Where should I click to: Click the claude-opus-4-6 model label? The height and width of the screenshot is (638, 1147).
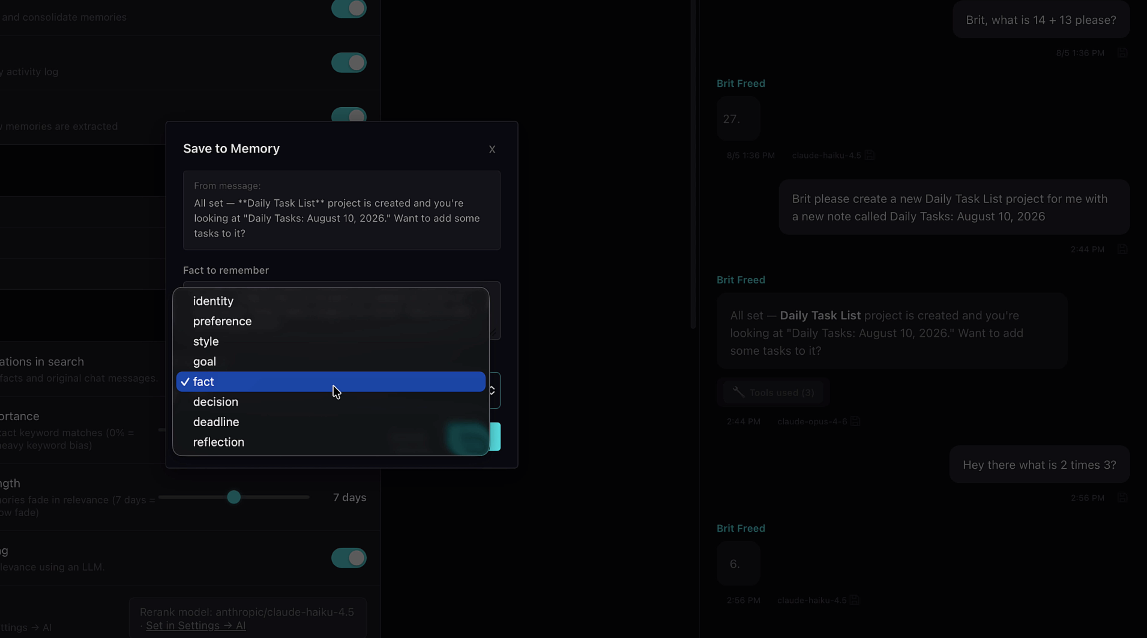(x=812, y=421)
